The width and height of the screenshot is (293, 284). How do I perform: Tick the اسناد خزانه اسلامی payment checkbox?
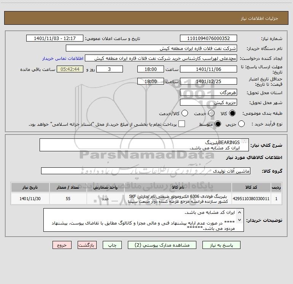[182, 124]
